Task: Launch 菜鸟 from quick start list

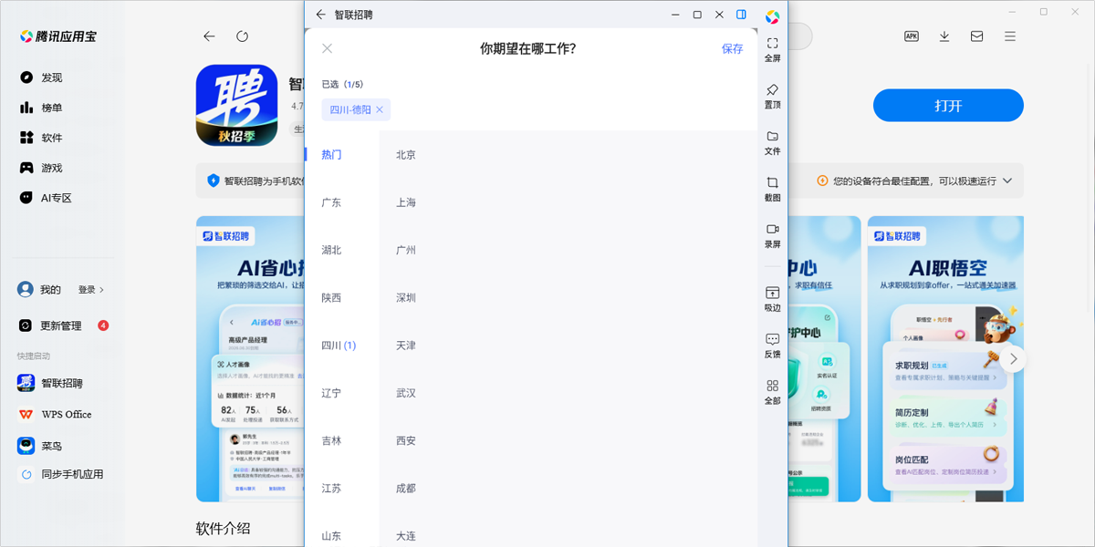Action: point(40,446)
